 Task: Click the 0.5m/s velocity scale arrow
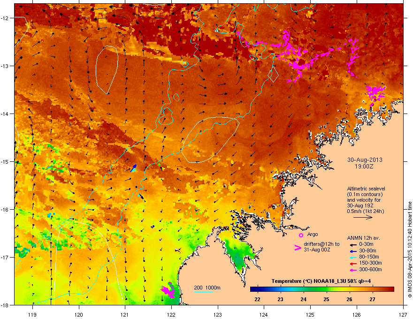point(363,217)
